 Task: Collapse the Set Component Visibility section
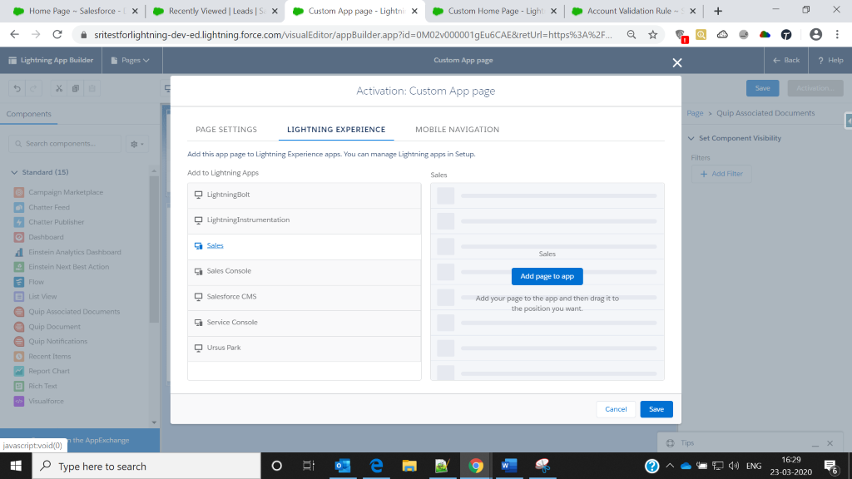691,138
